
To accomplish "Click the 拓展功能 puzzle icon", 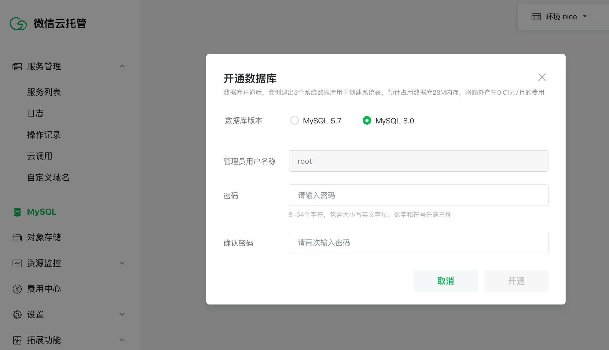I will 17,340.
